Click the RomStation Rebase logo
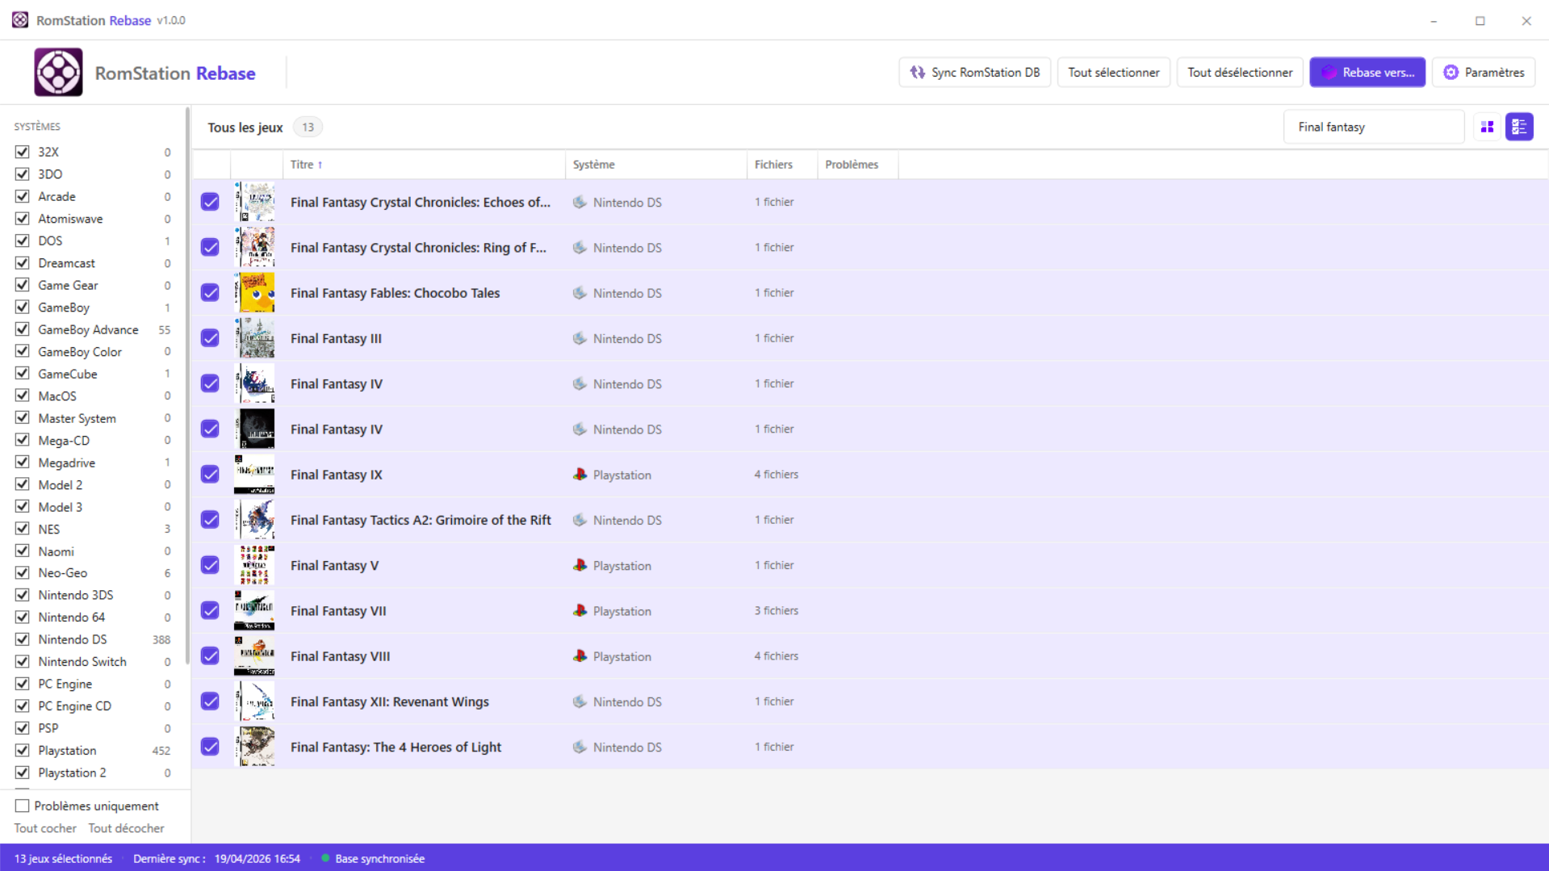This screenshot has height=871, width=1549. click(x=58, y=73)
